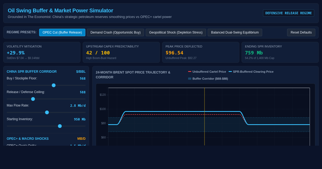The height and width of the screenshot is (169, 322).
Task: Adjust the Buy / Stockpile Floor slider
Action: 46,85
